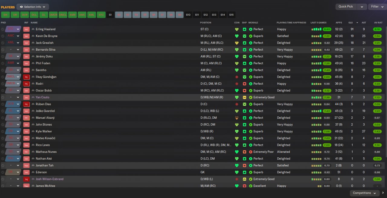
Task: Click the person icon beside Kyle Walker
Action: click(x=33, y=131)
